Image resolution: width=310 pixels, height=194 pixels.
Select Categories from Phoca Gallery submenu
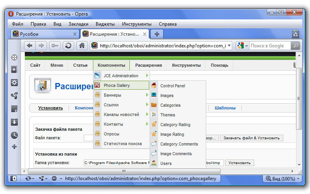170,105
